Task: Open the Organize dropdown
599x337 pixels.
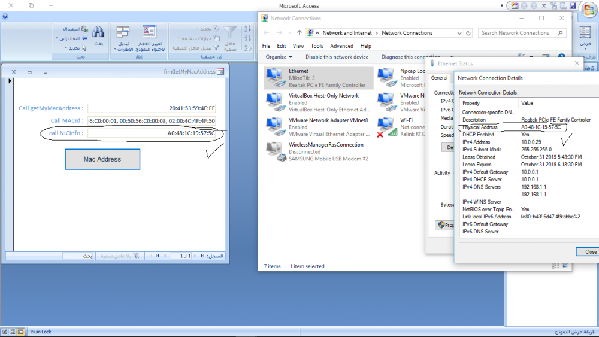Action: point(279,57)
